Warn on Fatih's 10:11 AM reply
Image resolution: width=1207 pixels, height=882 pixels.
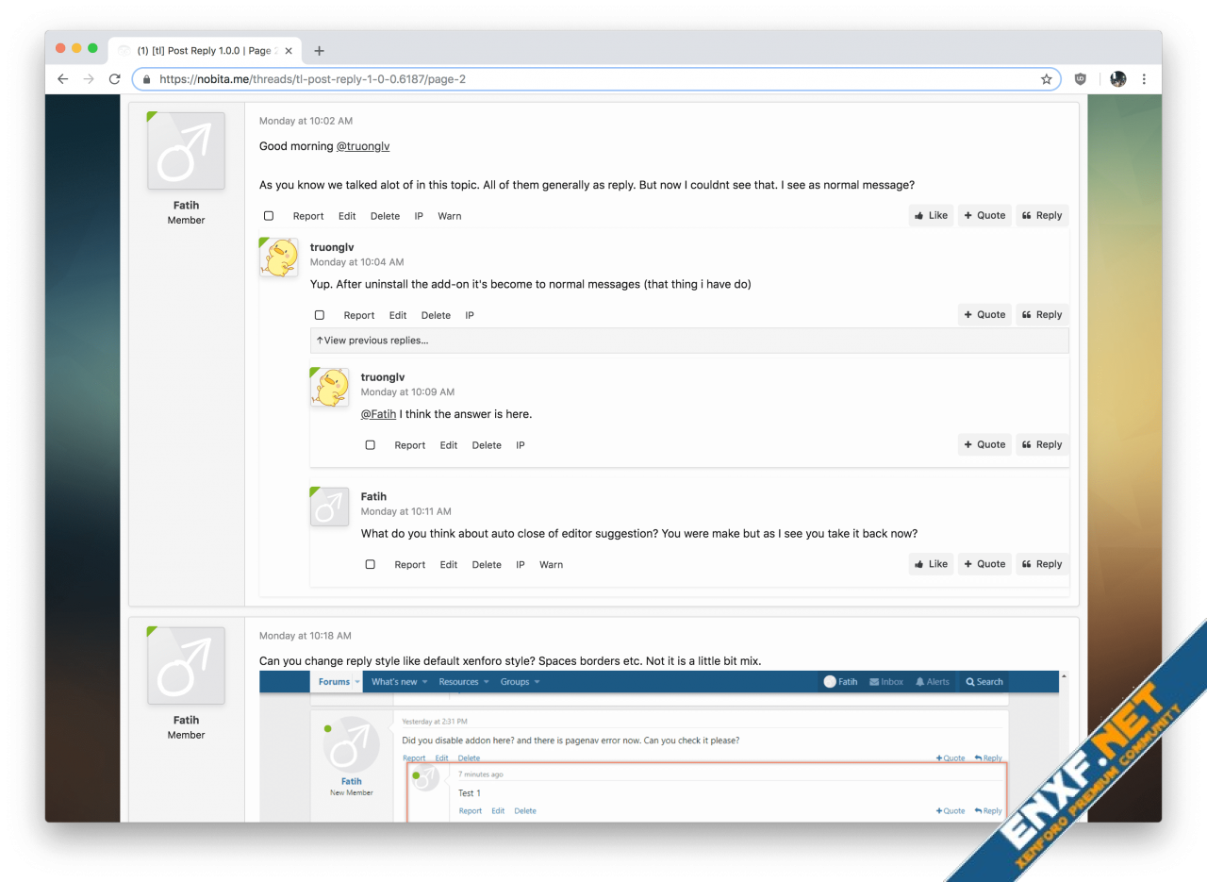pyautogui.click(x=552, y=564)
